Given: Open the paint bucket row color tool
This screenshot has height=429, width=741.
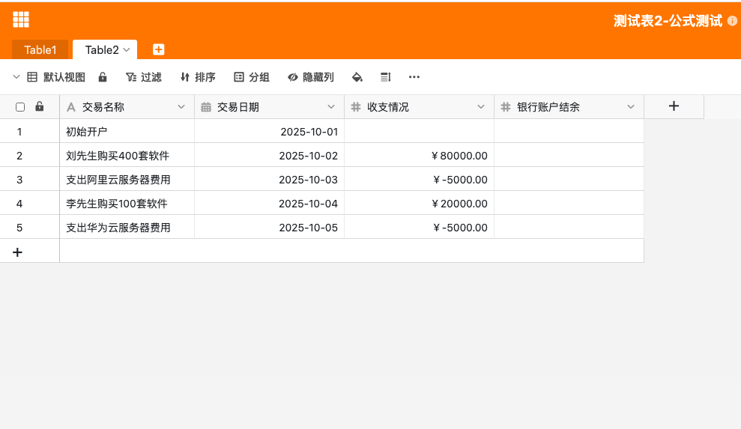Looking at the screenshot, I should click(x=357, y=77).
